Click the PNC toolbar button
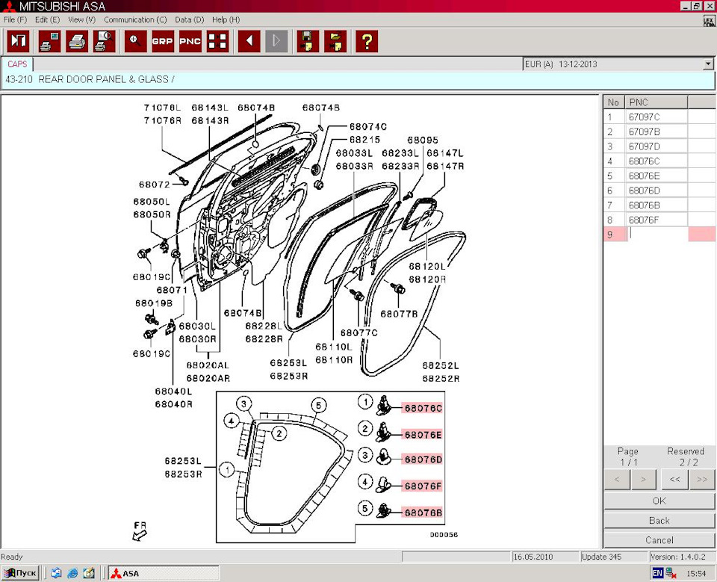 pos(190,41)
